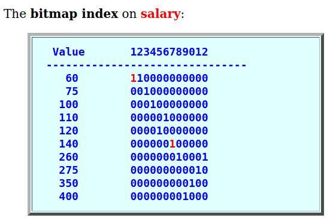Image resolution: width=330 pixels, height=218 pixels.
Task: Click bitmap 000000000010 for salary 275
Action: point(169,170)
